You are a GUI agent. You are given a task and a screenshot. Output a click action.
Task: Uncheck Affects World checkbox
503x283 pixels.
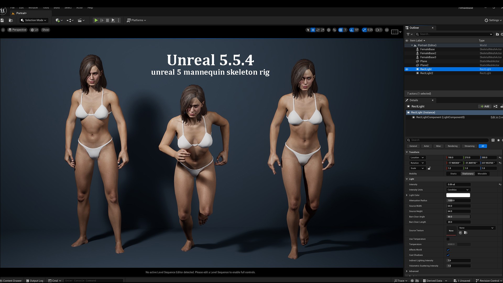(448, 250)
